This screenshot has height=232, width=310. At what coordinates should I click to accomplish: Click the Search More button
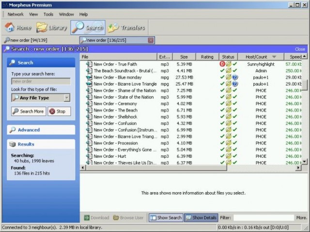point(29,111)
